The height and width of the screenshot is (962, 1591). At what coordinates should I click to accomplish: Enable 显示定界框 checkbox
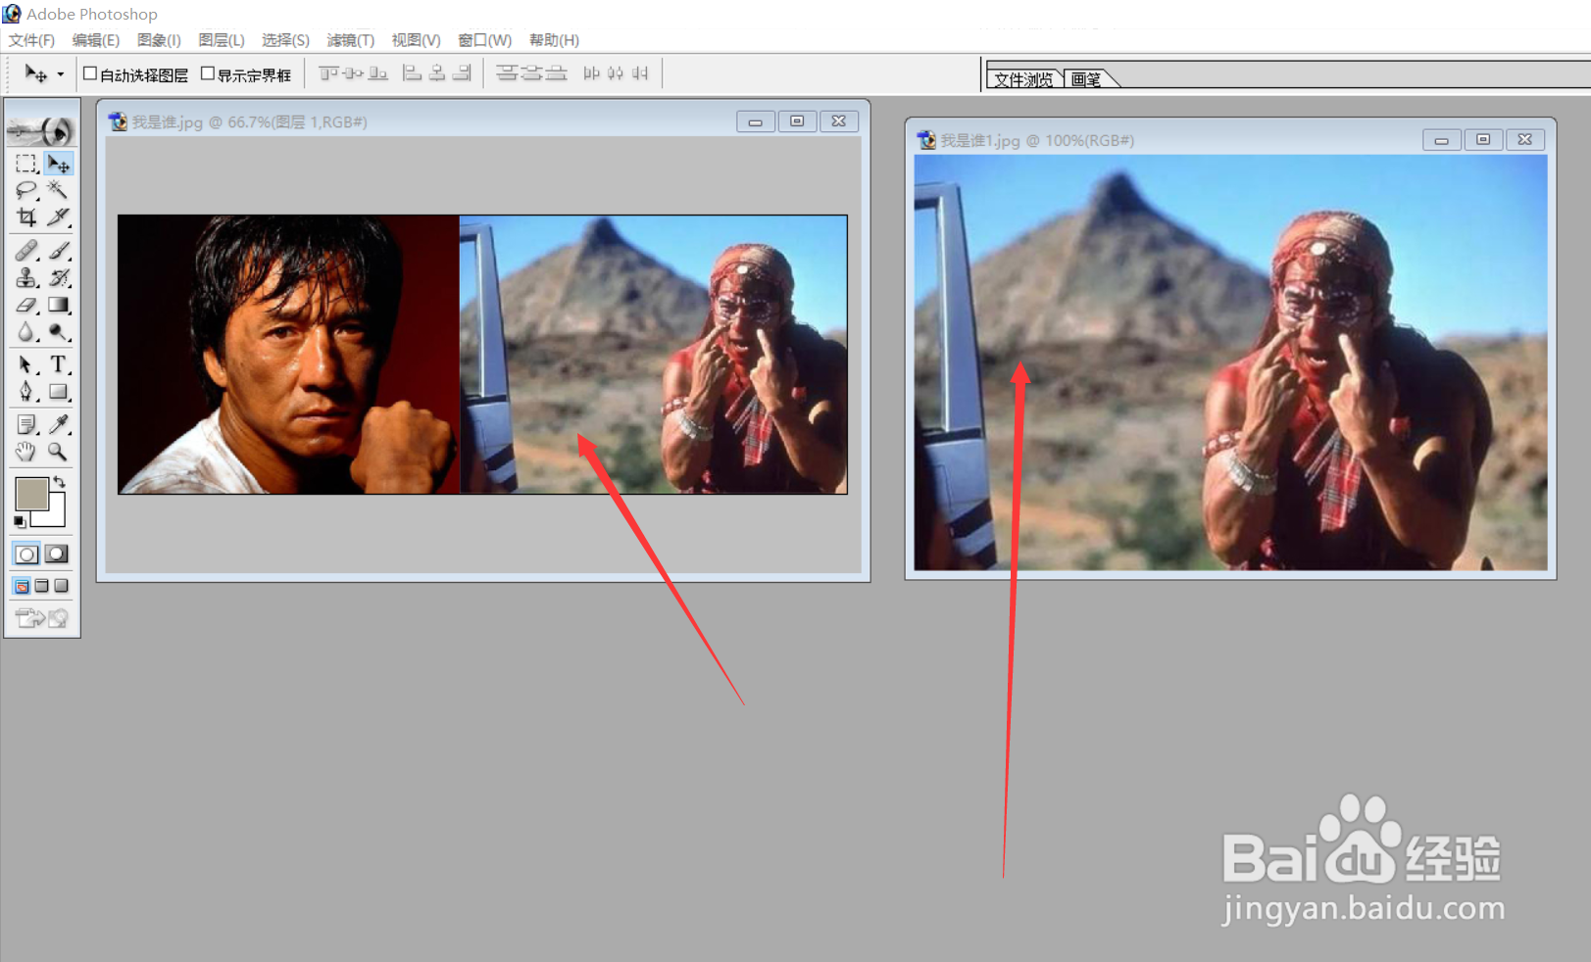tap(208, 73)
